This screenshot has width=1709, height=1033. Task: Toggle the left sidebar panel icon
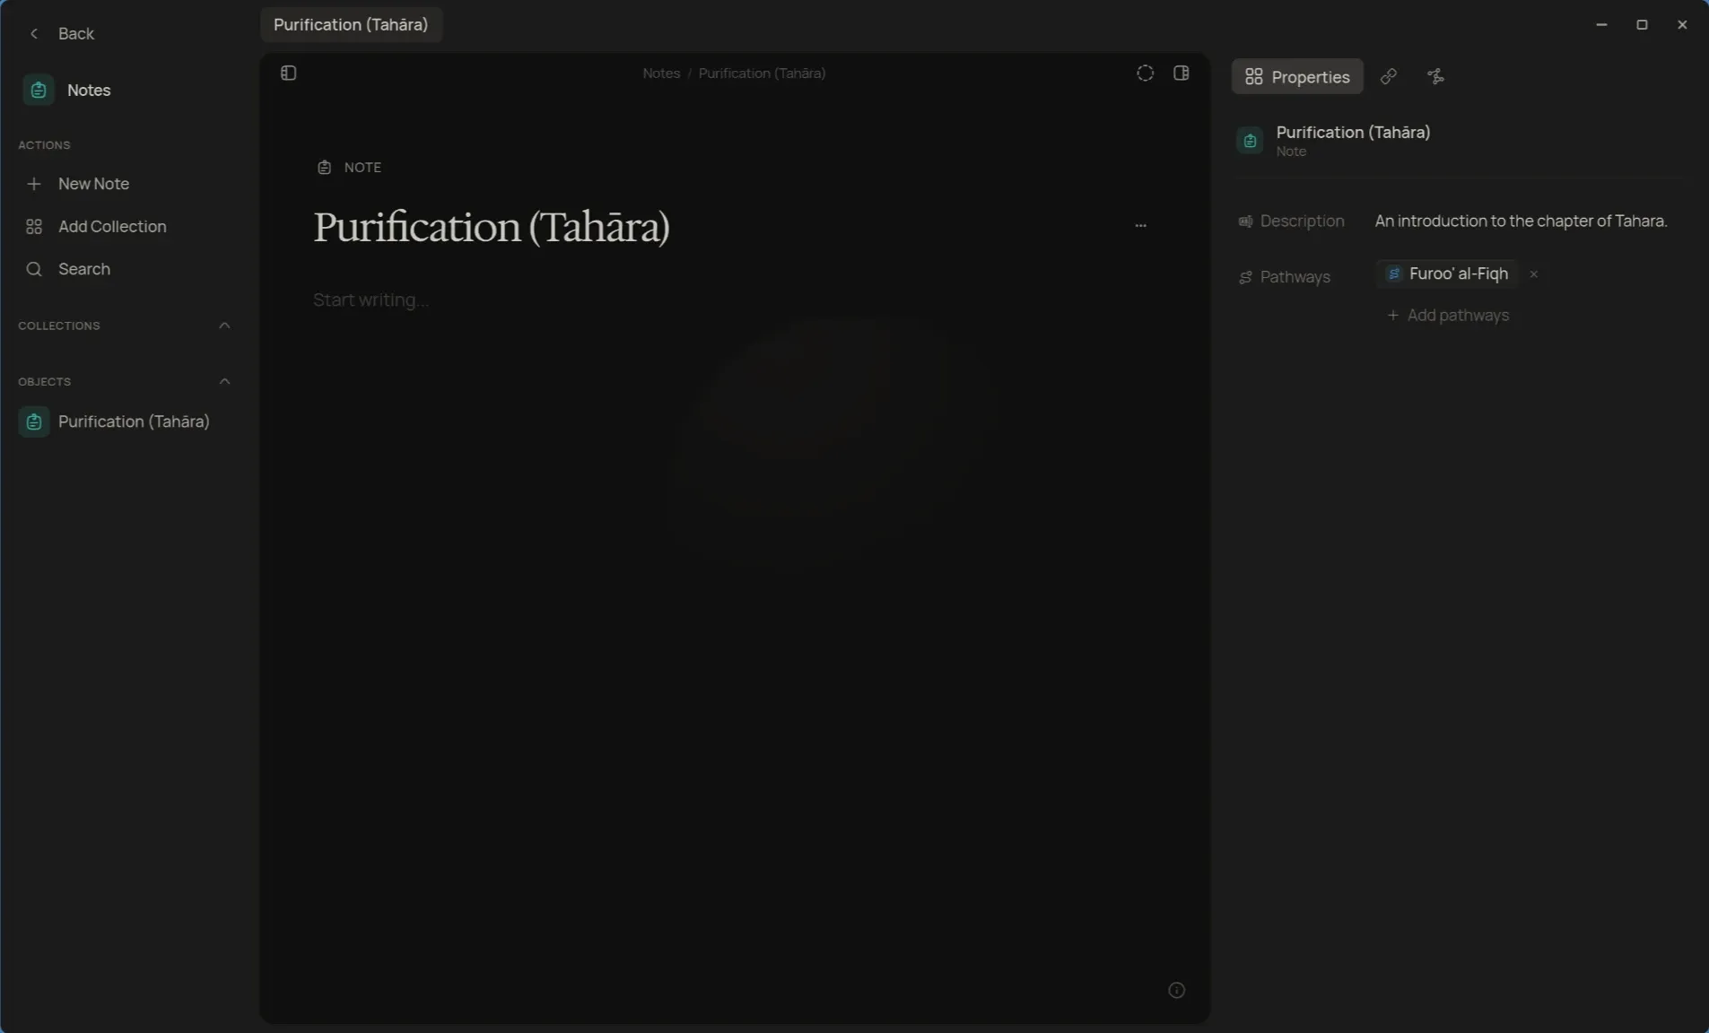288,74
